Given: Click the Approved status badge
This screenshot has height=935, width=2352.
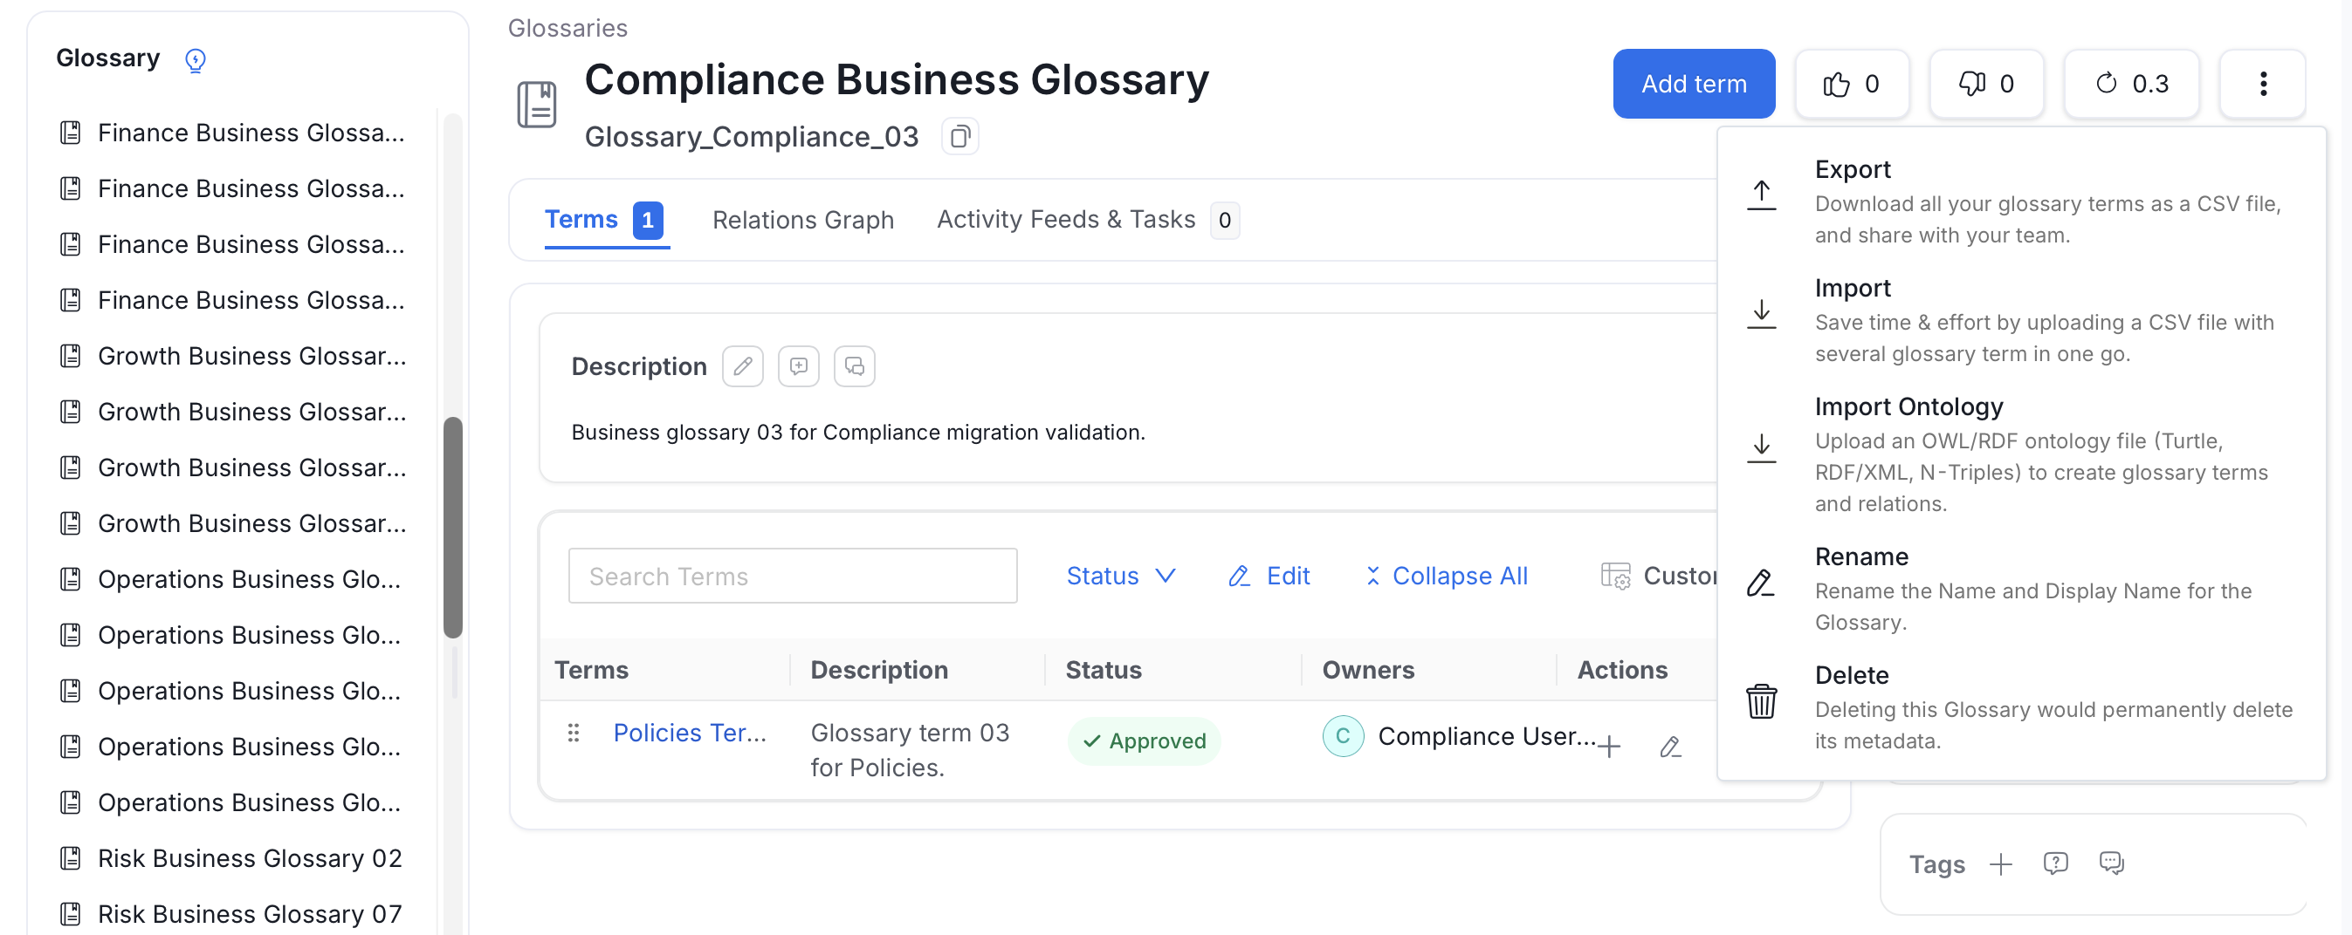Looking at the screenshot, I should click(1144, 740).
